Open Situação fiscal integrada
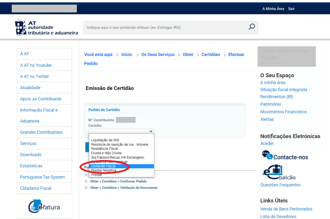Viewport: 330px width, 219px height. [x=284, y=90]
